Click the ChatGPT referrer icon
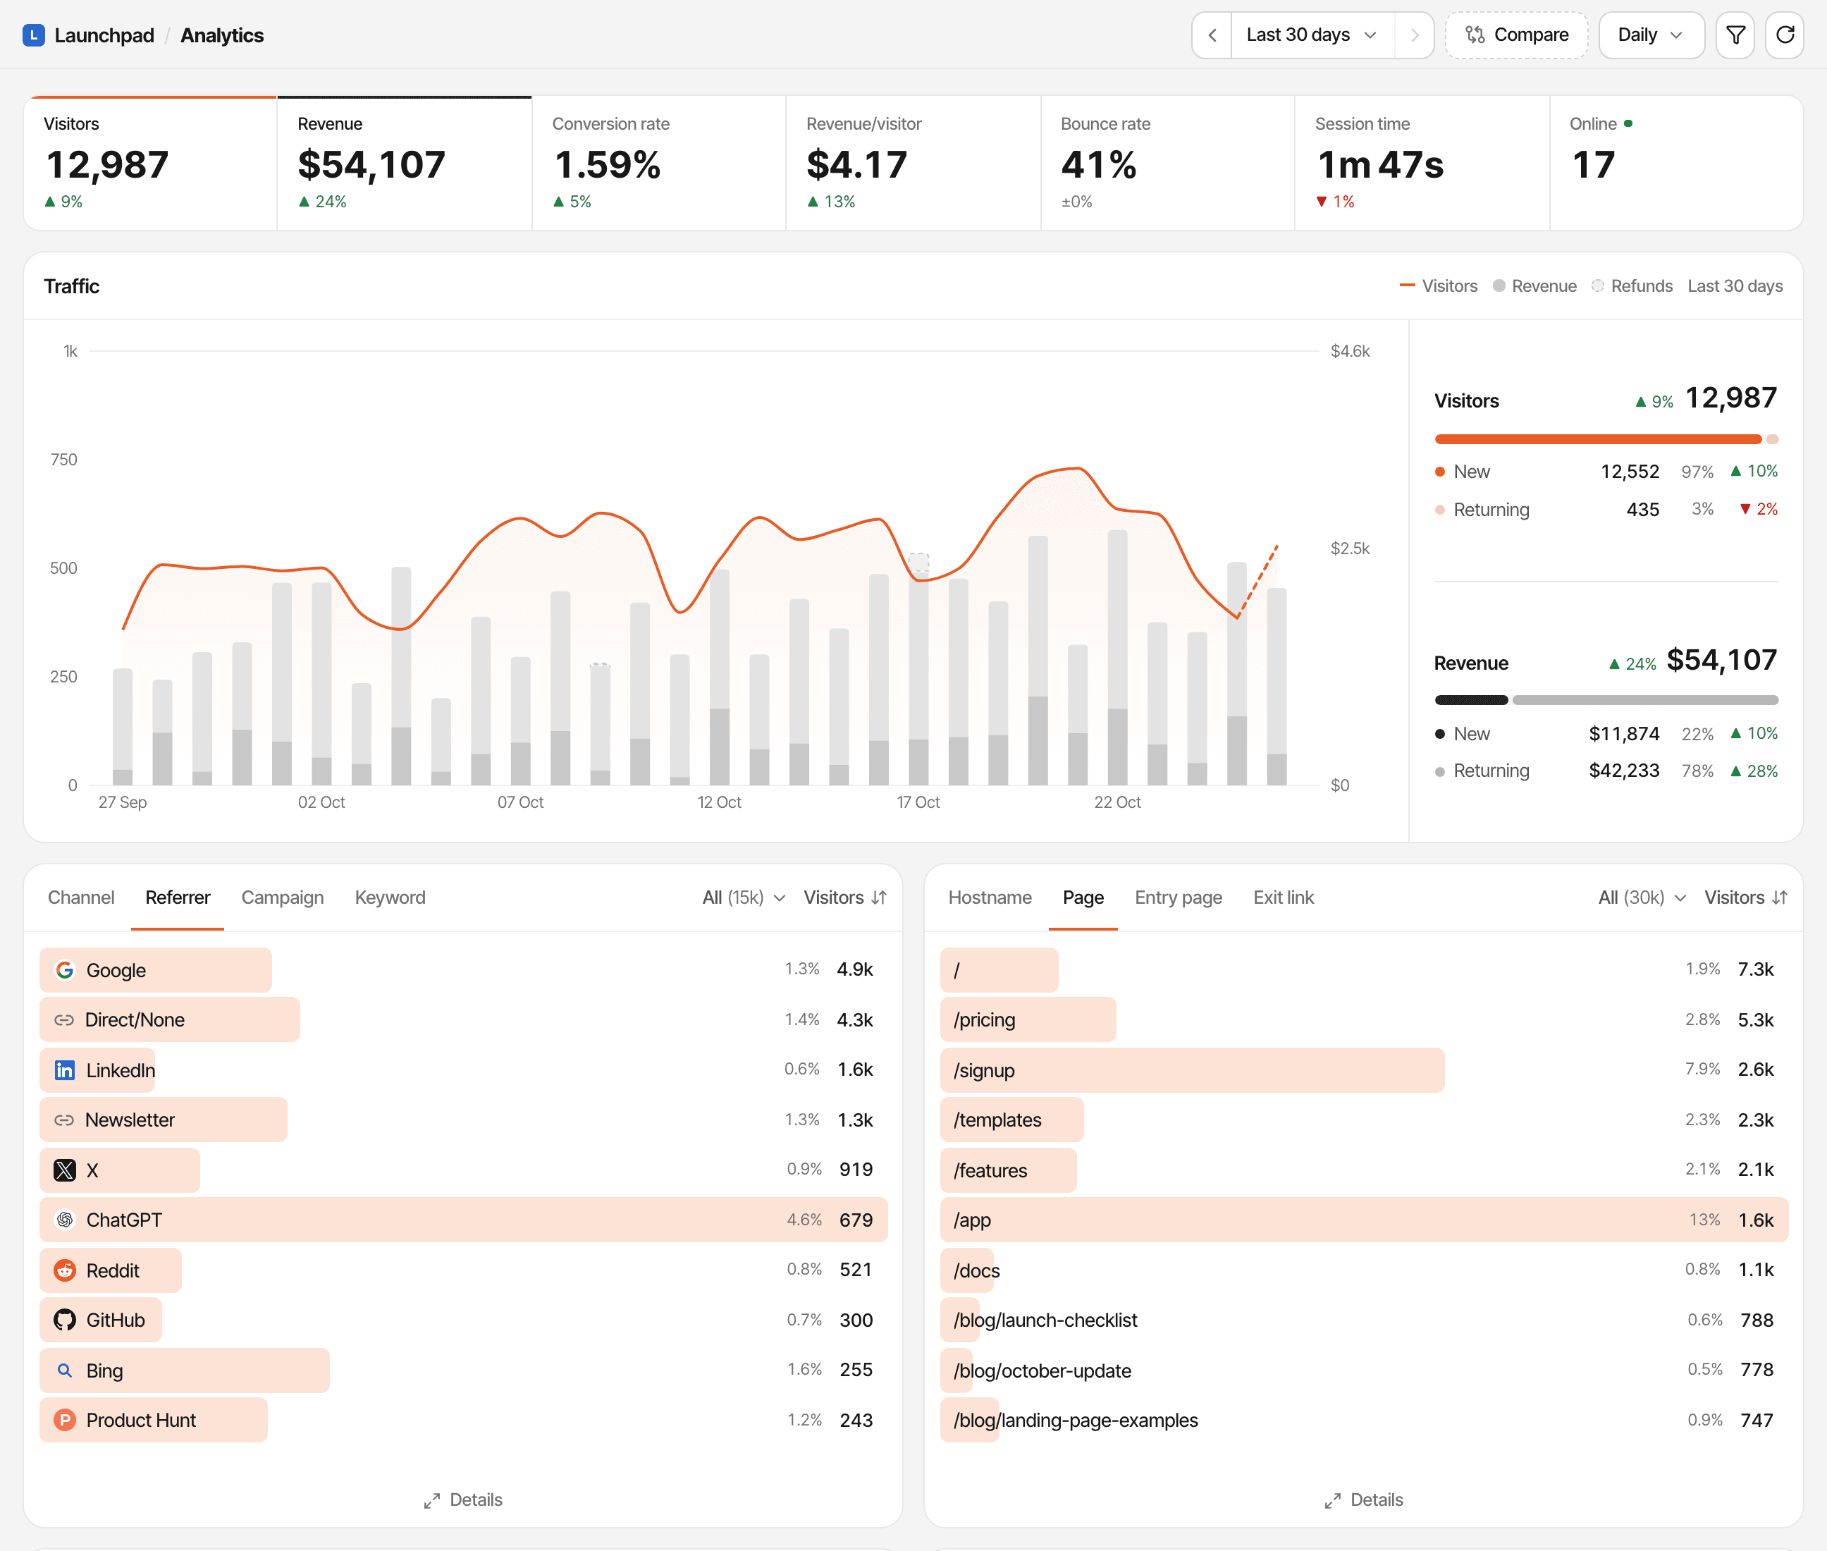Image resolution: width=1827 pixels, height=1551 pixels. (64, 1220)
